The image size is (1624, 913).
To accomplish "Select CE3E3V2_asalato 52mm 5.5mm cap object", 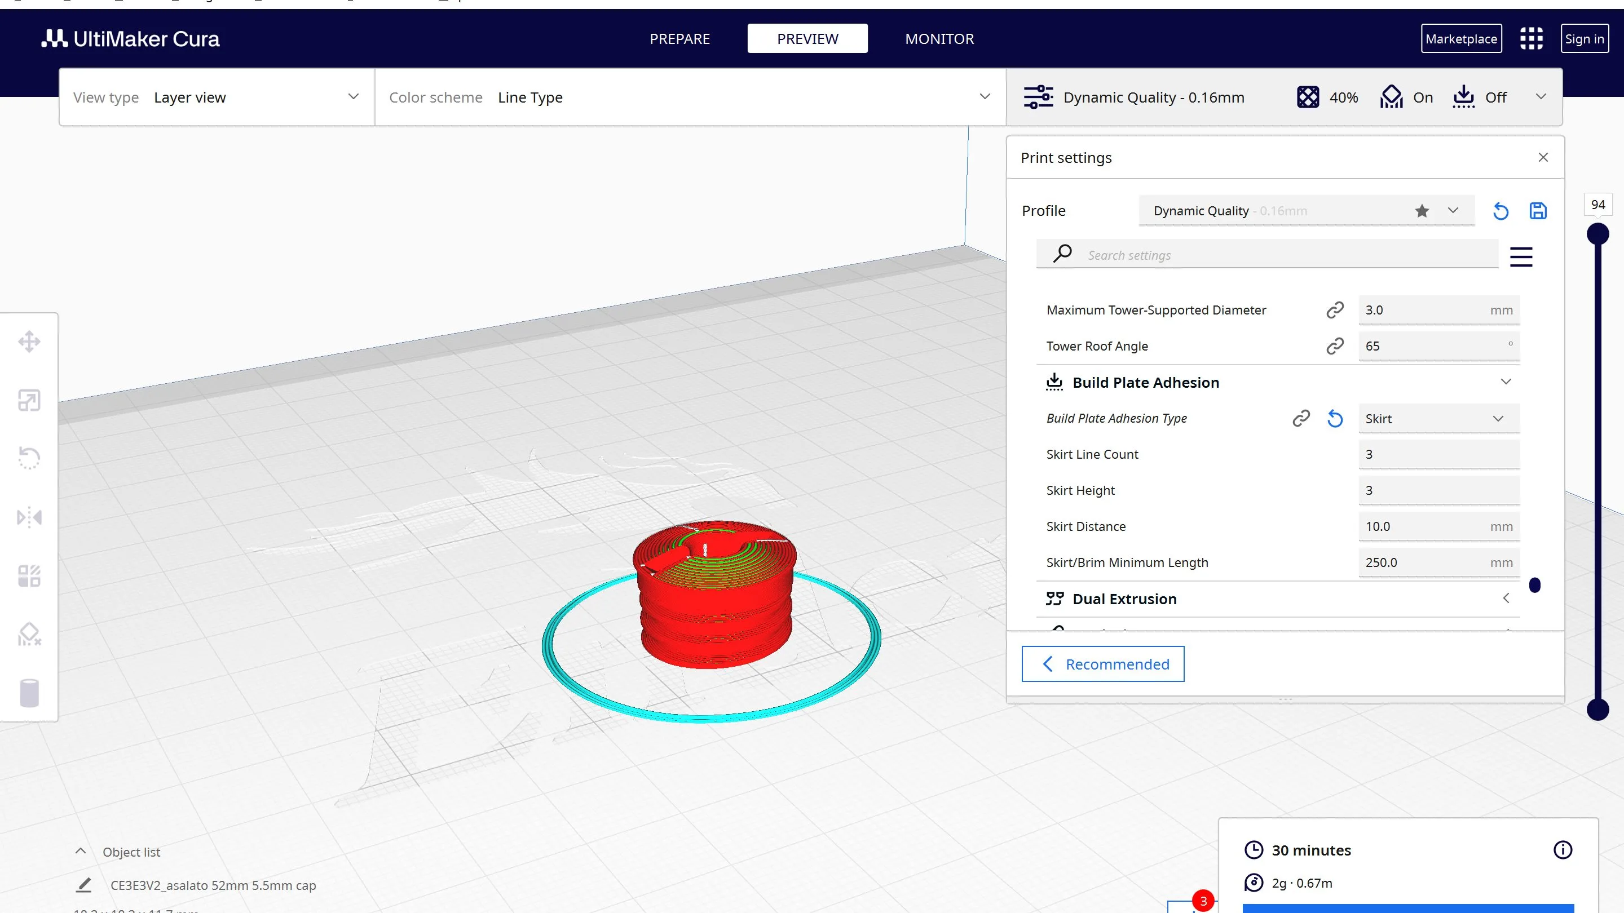I will pyautogui.click(x=213, y=885).
